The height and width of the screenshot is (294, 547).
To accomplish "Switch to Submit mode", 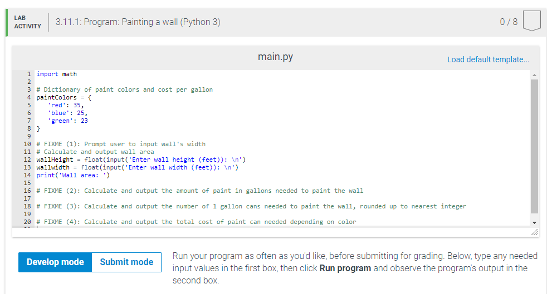I will (x=126, y=262).
